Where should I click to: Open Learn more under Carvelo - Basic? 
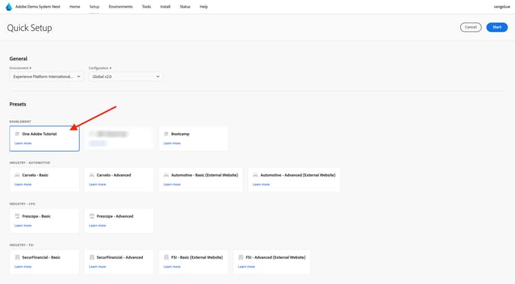point(23,185)
